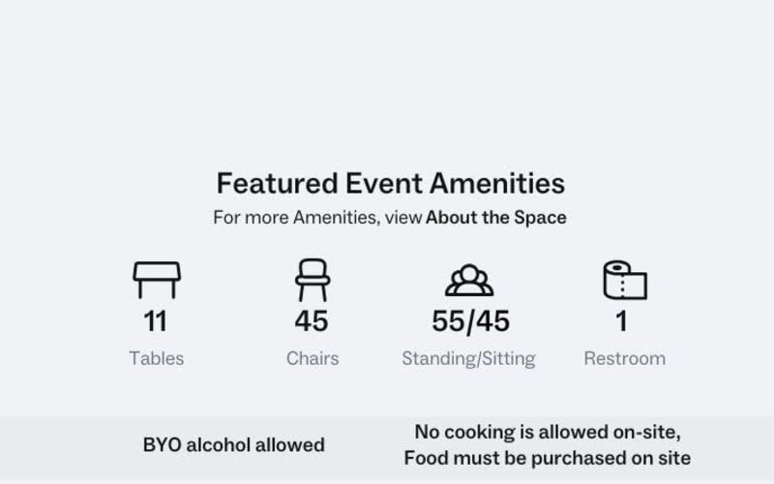Click the number 1 above Restroom
774x484 pixels.
[622, 320]
